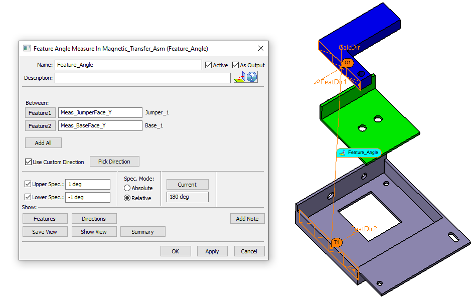Click the Lower Spec value field -1 deg
The image size is (471, 300).
tap(88, 197)
